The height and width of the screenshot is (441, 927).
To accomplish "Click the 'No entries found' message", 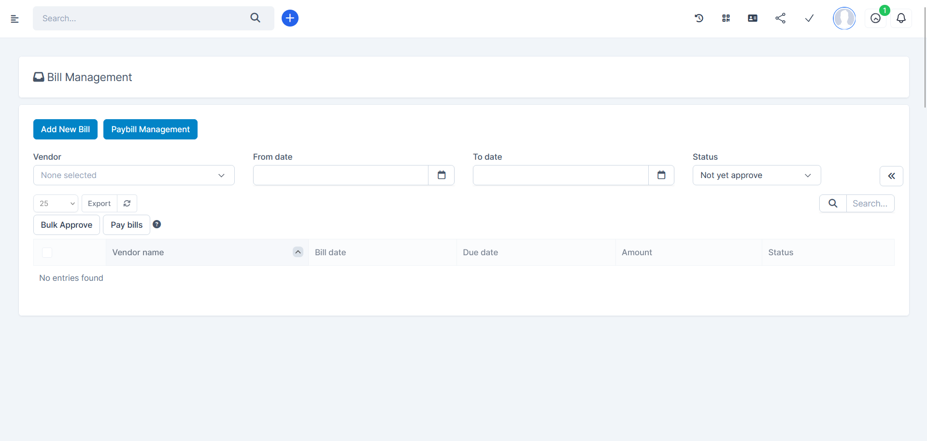I will (x=71, y=278).
